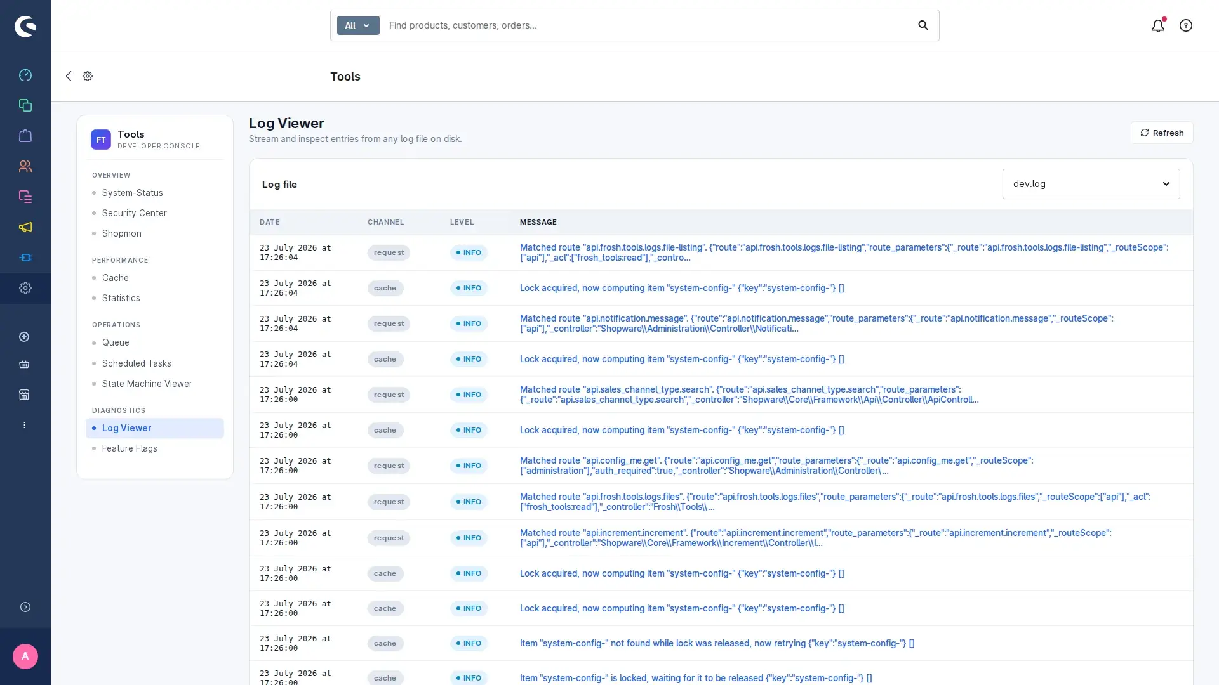This screenshot has height=685, width=1219.
Task: Open the Shopware logo home
Action: coord(25,26)
